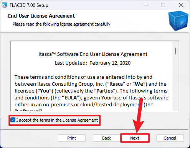
Task: Cancel the FLAC3D installation
Action: click(x=170, y=138)
